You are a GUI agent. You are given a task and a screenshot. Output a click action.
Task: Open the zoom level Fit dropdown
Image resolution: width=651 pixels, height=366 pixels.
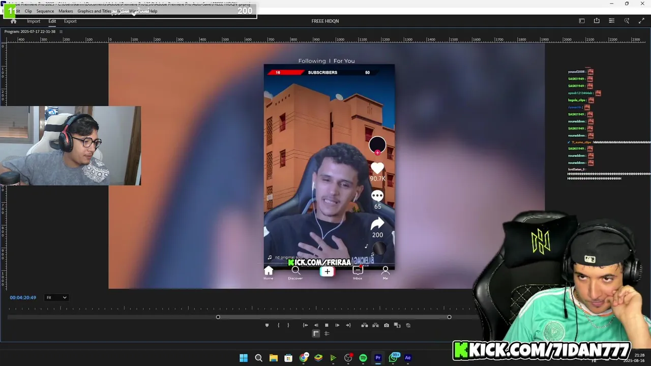pos(56,297)
